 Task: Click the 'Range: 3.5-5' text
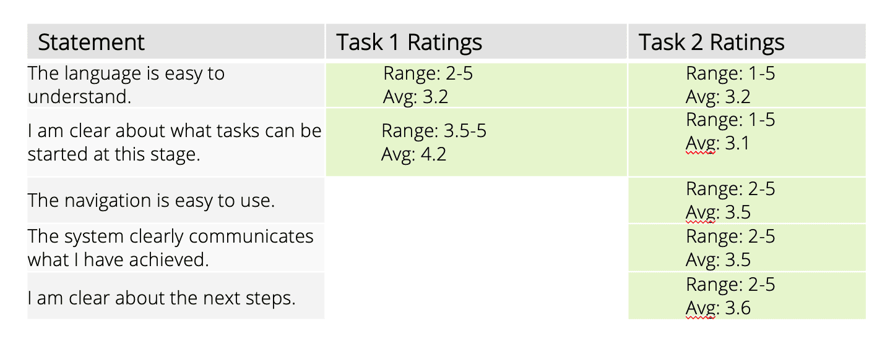[x=433, y=131]
